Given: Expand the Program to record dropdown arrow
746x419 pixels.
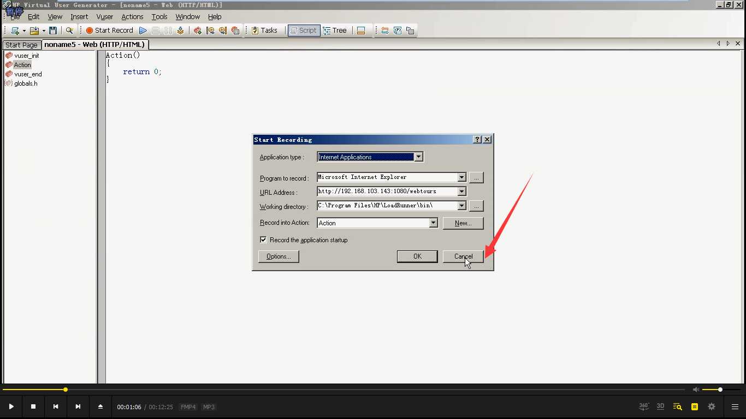Looking at the screenshot, I should (x=461, y=177).
